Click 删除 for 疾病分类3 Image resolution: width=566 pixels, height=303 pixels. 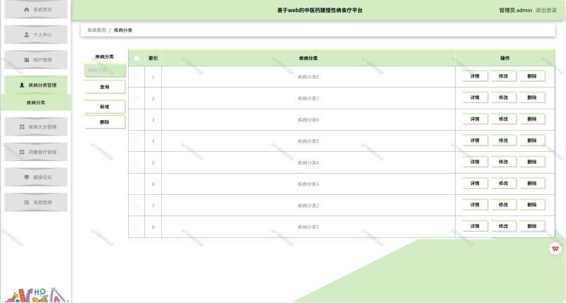coord(532,184)
